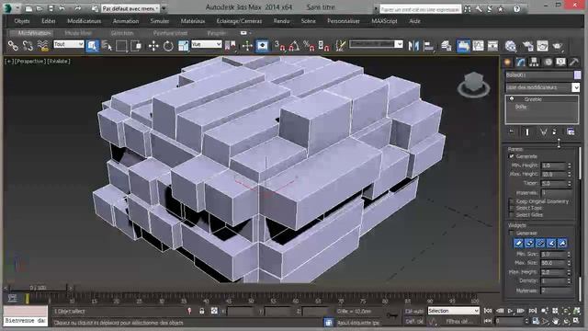Open the workspace dropdown Par défaut avec menu
588x331 pixels.
click(x=130, y=8)
